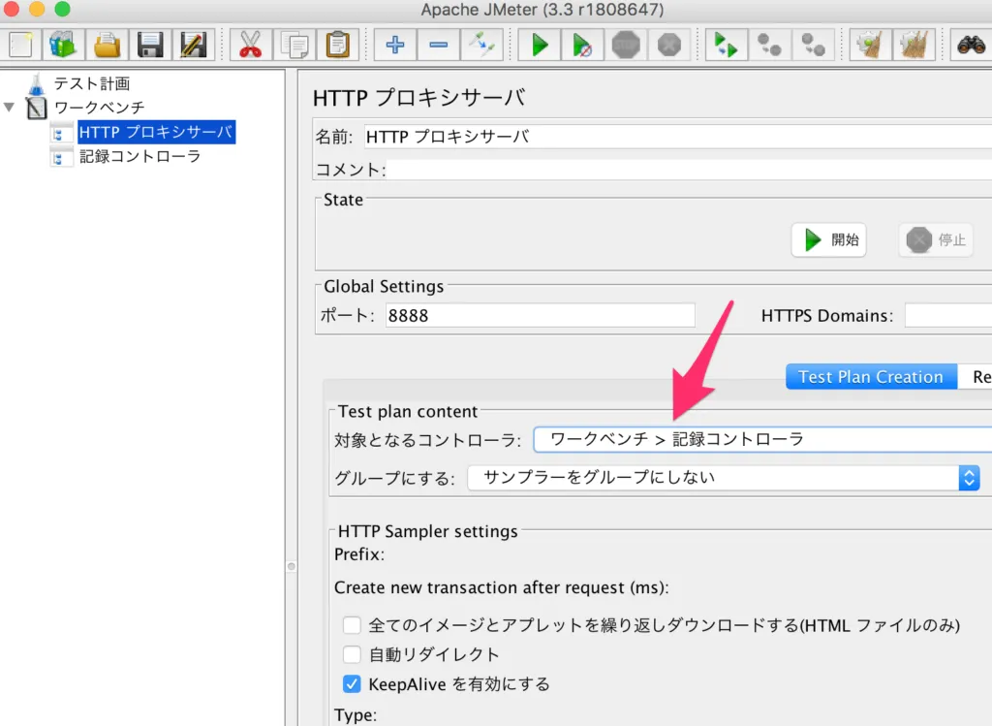Click the Clear All brooms icon

[x=914, y=45]
